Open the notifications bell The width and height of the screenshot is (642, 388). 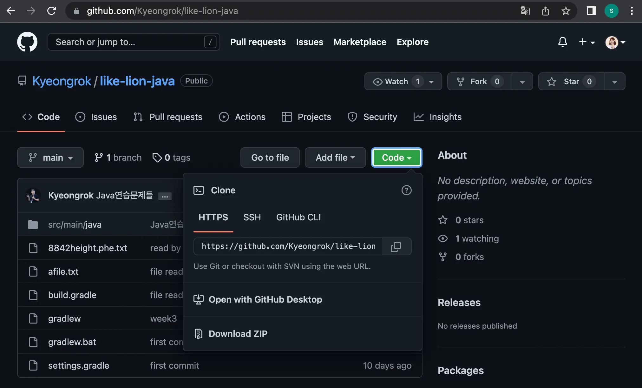click(x=563, y=42)
